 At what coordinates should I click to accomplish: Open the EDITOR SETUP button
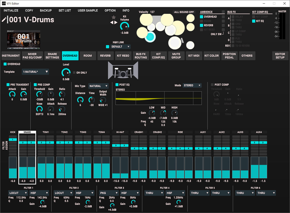click(x=280, y=56)
